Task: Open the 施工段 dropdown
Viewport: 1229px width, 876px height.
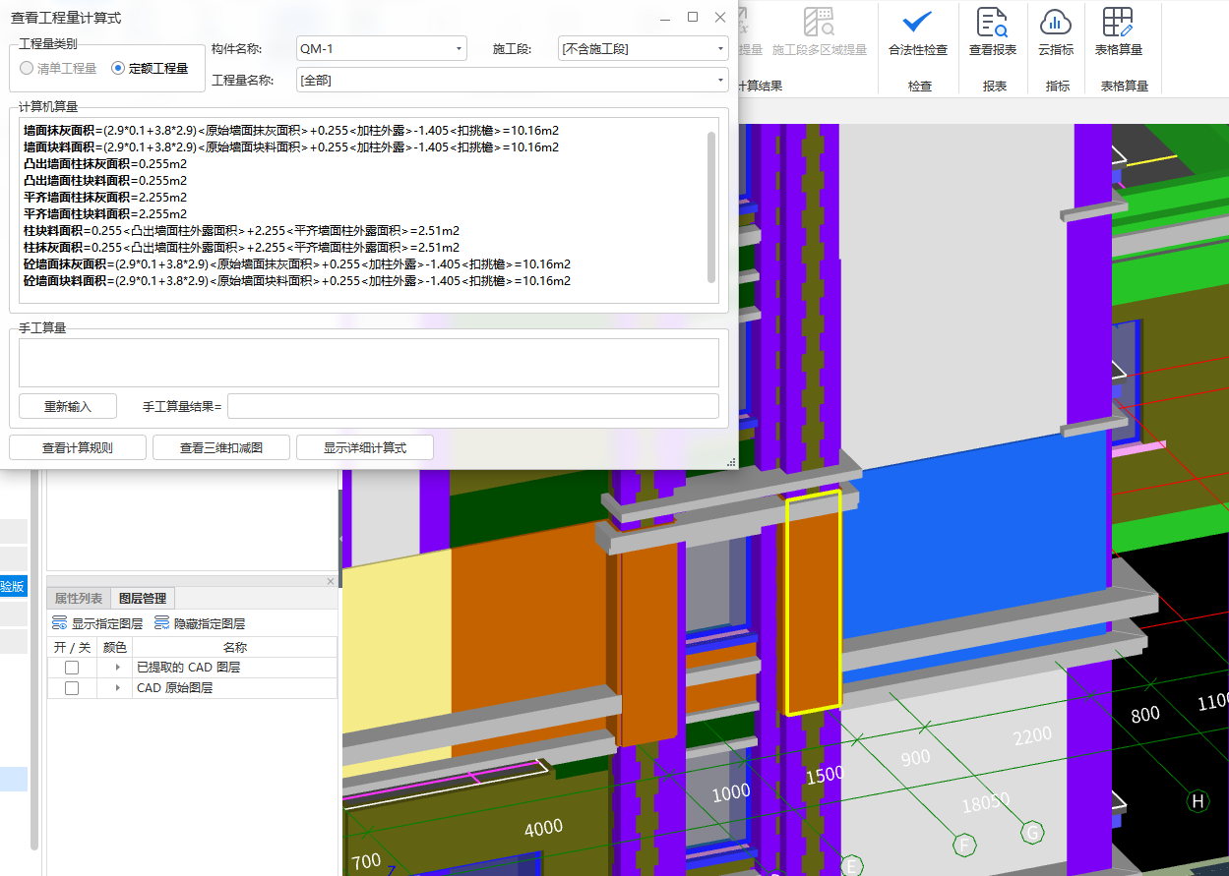Action: tap(643, 48)
